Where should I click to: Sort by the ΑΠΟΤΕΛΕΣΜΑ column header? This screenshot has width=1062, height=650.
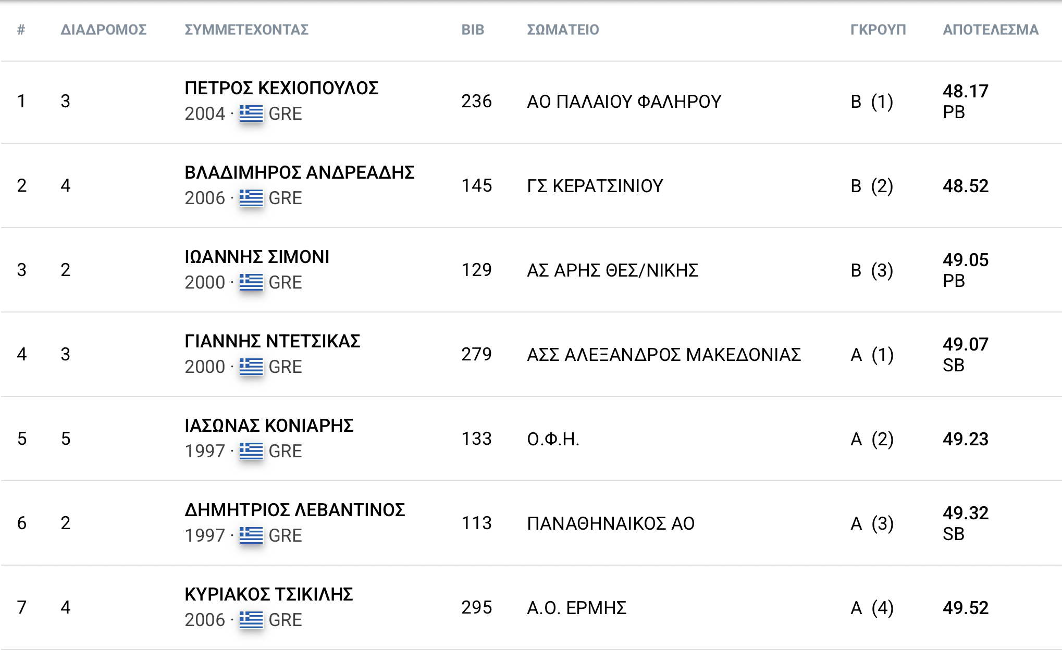click(991, 30)
